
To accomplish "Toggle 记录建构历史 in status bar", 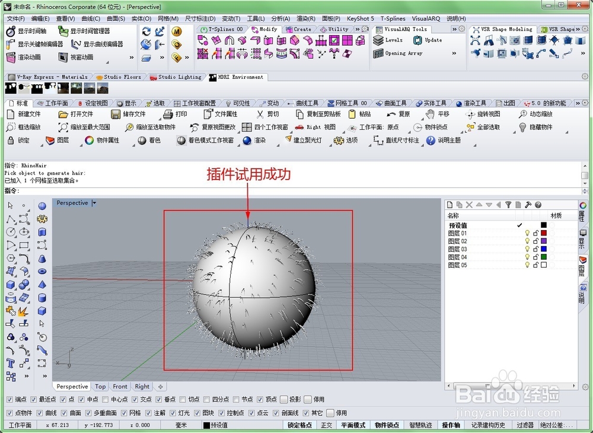I will click(487, 425).
